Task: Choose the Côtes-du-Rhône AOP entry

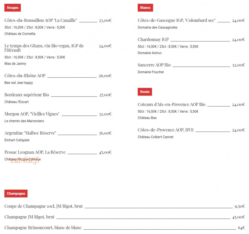Action: pos(25,76)
